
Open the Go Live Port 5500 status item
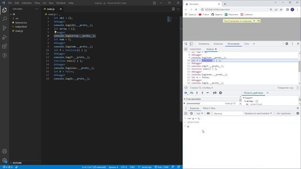pos(161,167)
